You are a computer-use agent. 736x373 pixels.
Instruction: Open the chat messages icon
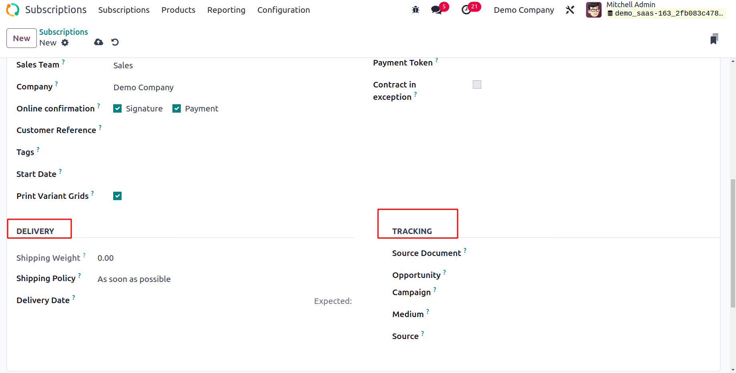[436, 10]
